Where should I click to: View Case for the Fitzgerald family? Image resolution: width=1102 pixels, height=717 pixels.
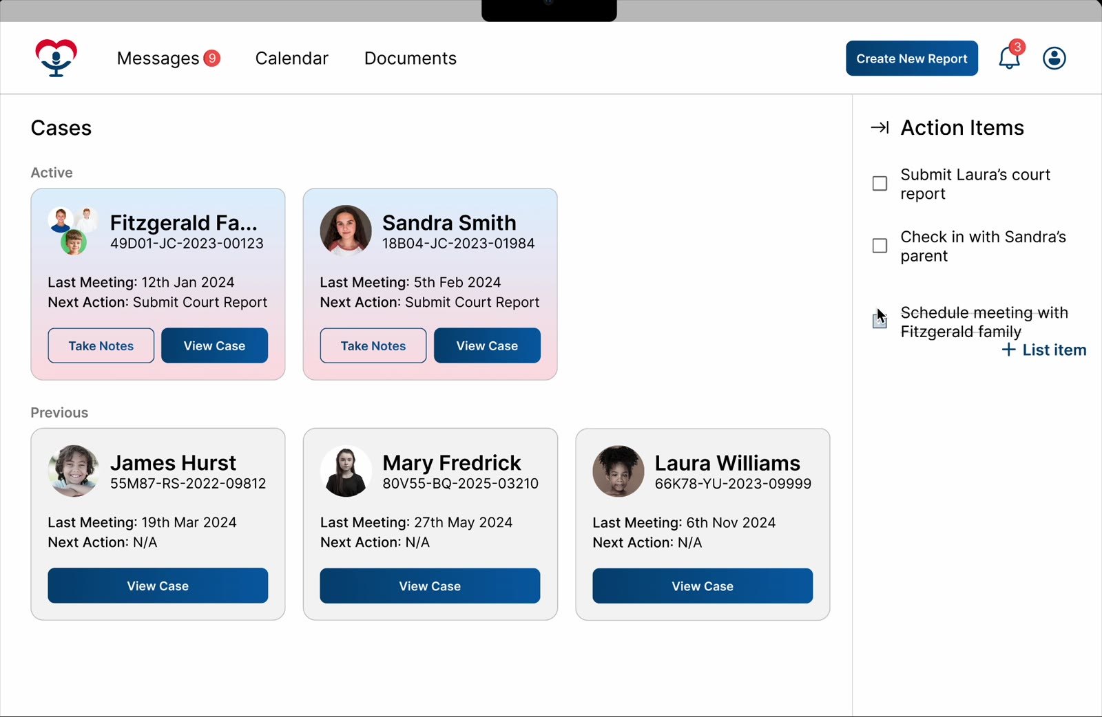tap(214, 345)
